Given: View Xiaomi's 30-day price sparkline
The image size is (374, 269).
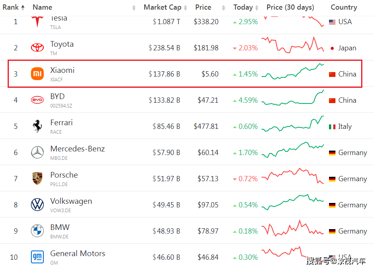Looking at the screenshot, I should coord(293,71).
